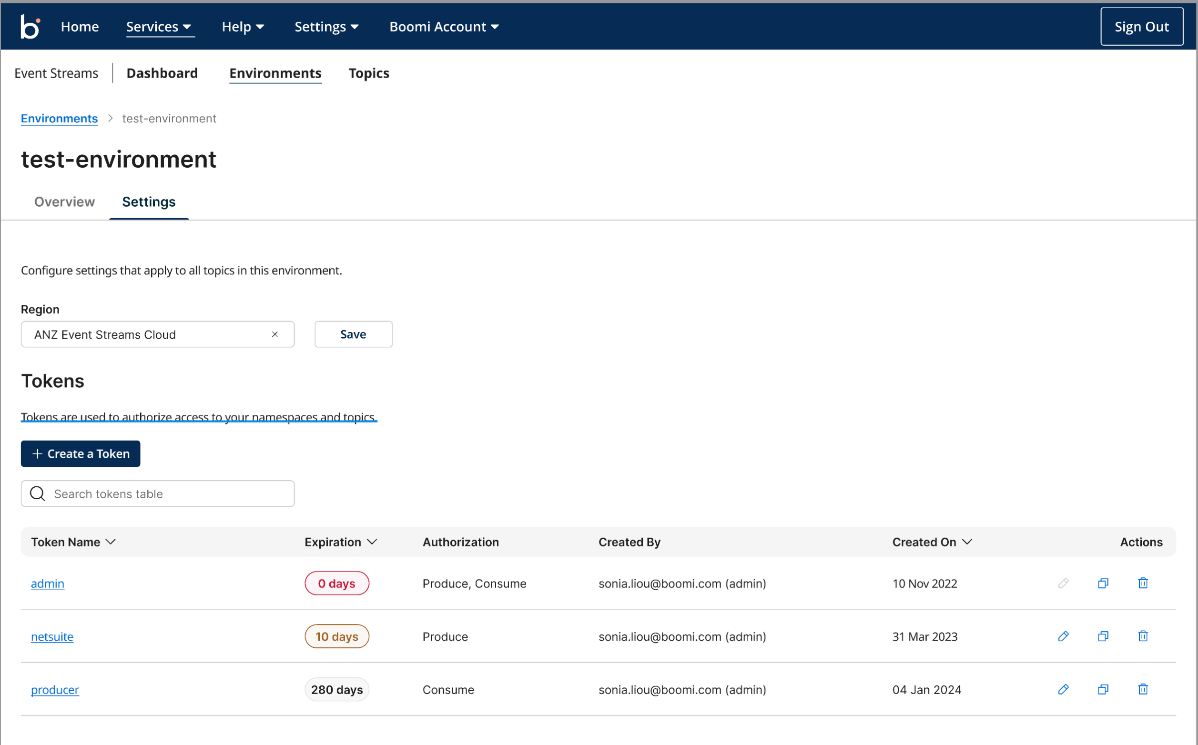
Task: Delete the netsuite token
Action: (x=1143, y=636)
